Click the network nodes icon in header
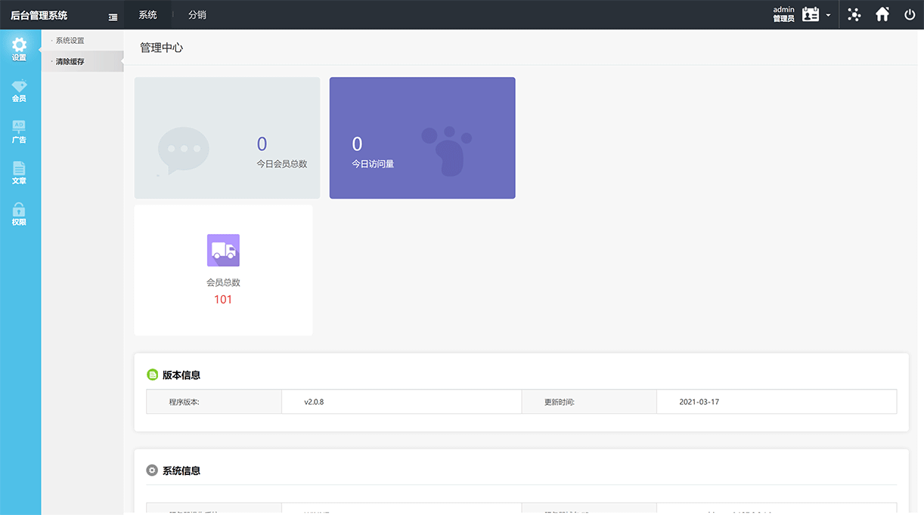The height and width of the screenshot is (515, 924). (x=854, y=14)
